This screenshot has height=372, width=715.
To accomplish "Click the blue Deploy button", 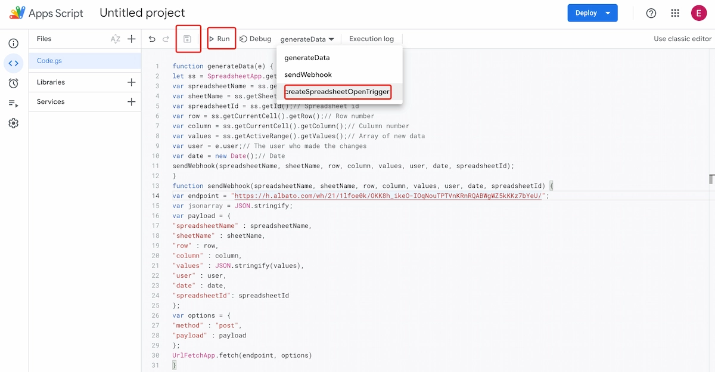I will click(592, 13).
